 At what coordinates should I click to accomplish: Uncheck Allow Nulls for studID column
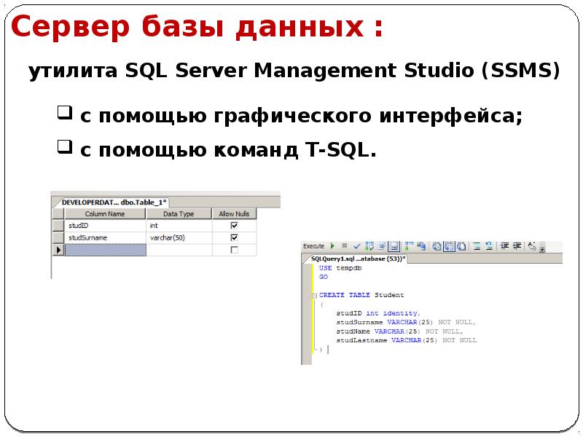235,225
